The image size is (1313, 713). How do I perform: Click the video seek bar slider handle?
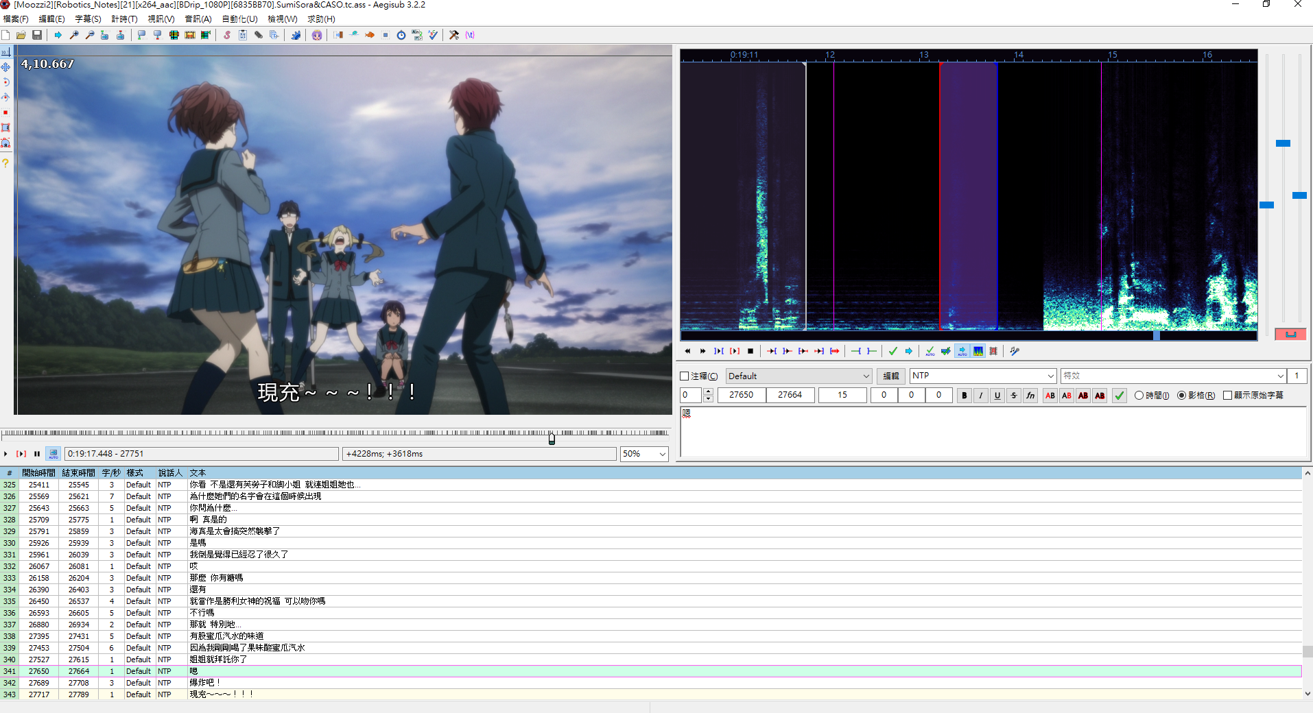[x=552, y=439]
